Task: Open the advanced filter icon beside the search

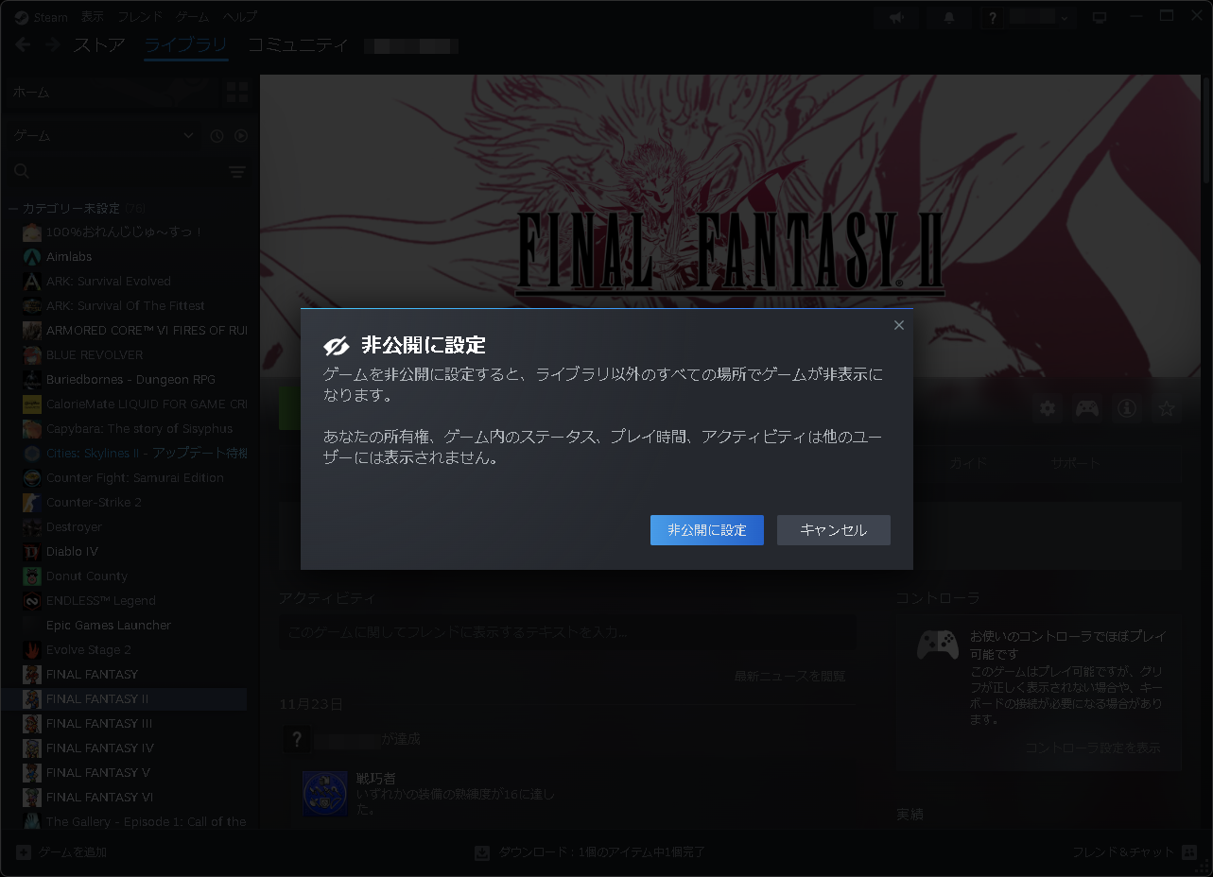Action: click(x=237, y=172)
